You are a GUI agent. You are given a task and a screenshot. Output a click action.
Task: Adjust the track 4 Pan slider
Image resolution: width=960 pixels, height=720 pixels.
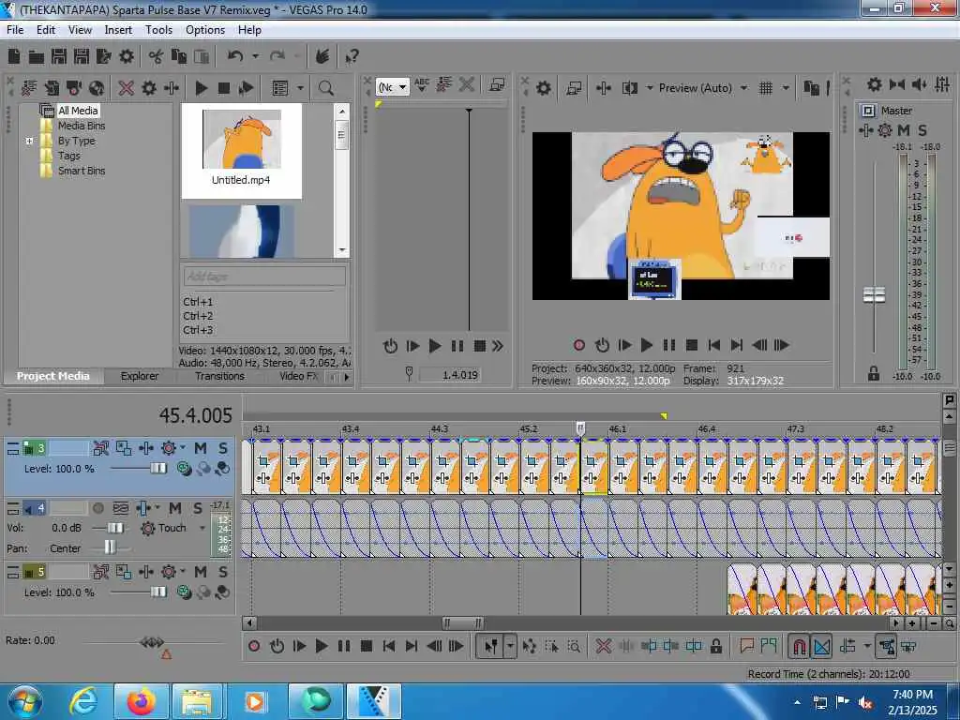tap(110, 547)
